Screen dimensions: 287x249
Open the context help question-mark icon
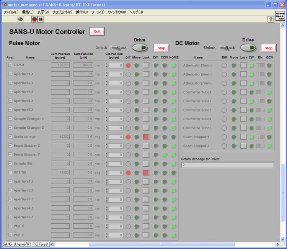(271, 19)
